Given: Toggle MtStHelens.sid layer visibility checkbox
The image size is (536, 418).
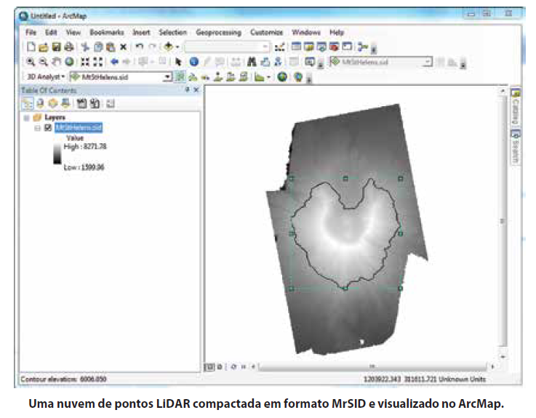Looking at the screenshot, I should click(48, 128).
